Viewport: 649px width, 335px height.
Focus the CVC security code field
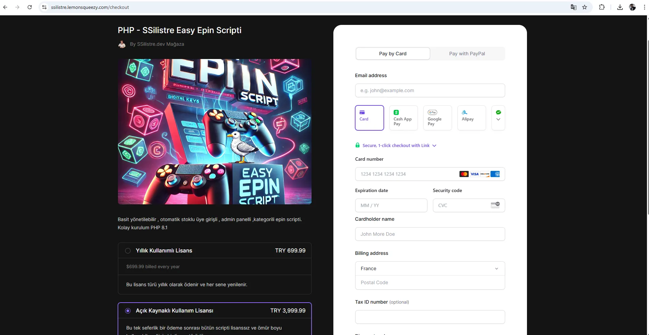coord(469,205)
